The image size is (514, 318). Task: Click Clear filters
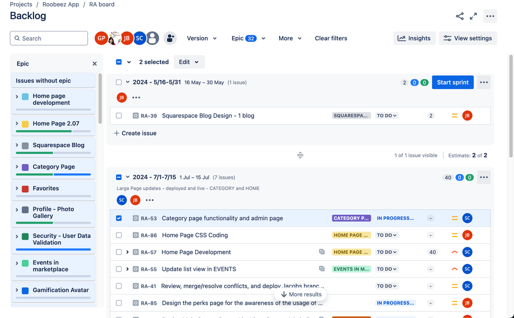point(331,38)
